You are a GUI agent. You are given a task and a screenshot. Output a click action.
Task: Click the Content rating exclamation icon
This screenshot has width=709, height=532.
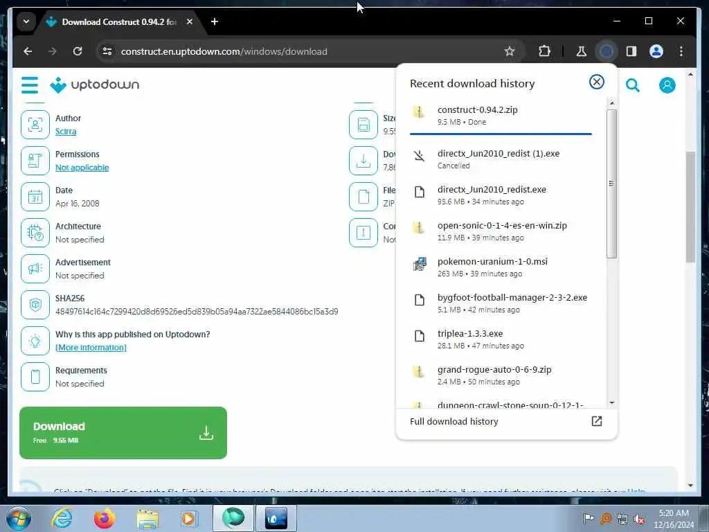click(x=363, y=233)
